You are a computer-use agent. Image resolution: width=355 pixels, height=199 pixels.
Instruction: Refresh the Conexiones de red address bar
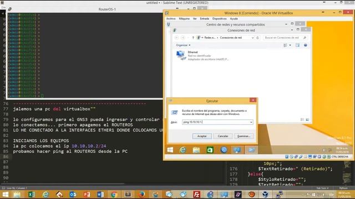click(257, 38)
